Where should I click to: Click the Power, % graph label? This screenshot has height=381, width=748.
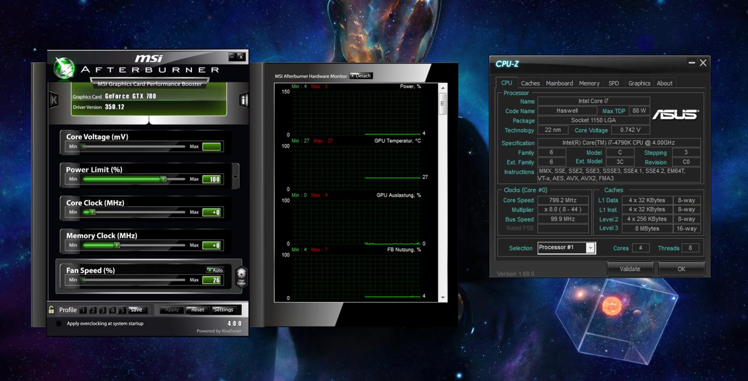(x=410, y=86)
